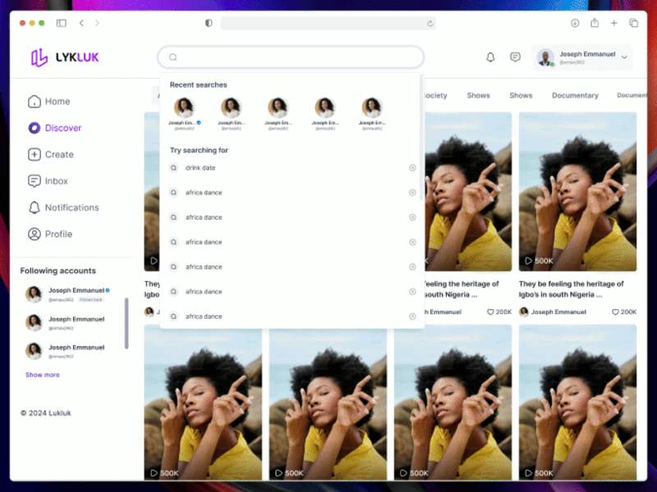Image resolution: width=657 pixels, height=492 pixels.
Task: Open Inbox from the left sidebar
Action: click(x=48, y=180)
